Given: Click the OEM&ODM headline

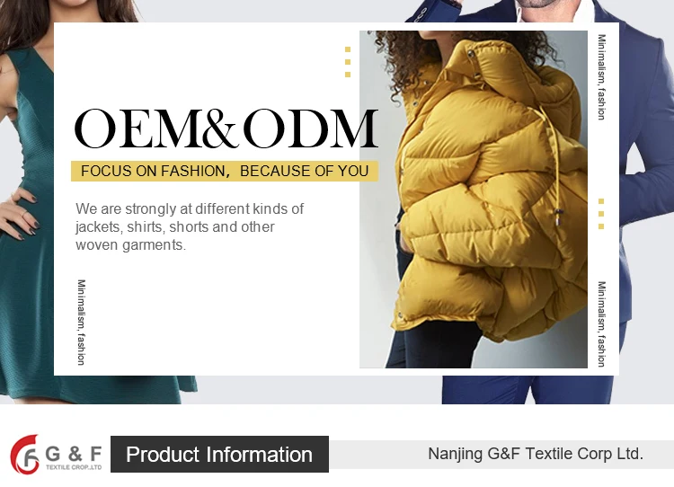Looking at the screenshot, I should [226, 128].
